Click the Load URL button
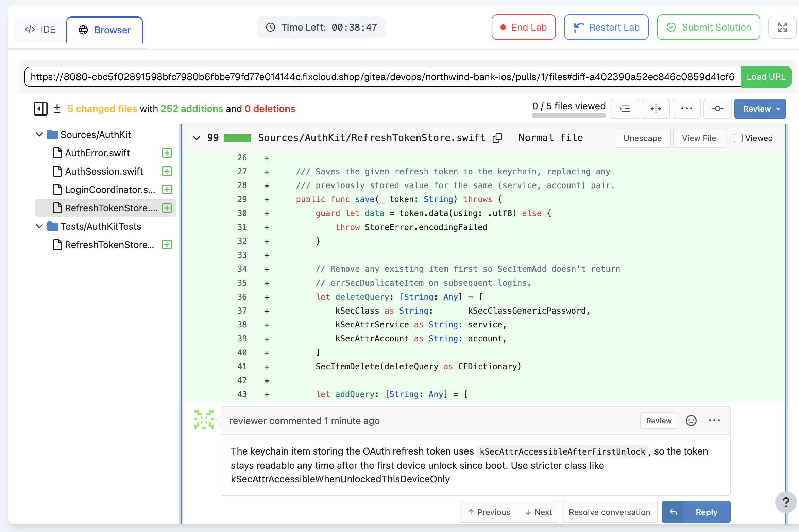This screenshot has height=532, width=799. click(x=766, y=77)
